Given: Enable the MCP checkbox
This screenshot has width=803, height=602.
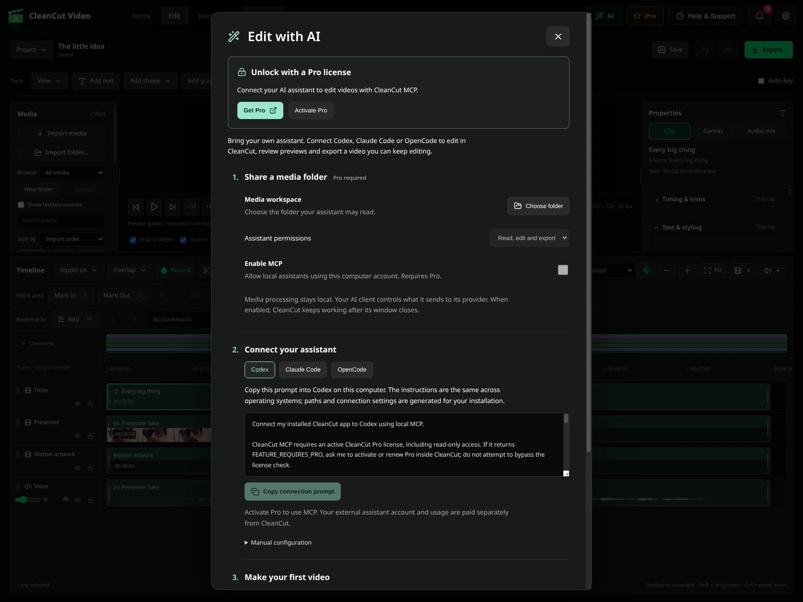Looking at the screenshot, I should (563, 270).
